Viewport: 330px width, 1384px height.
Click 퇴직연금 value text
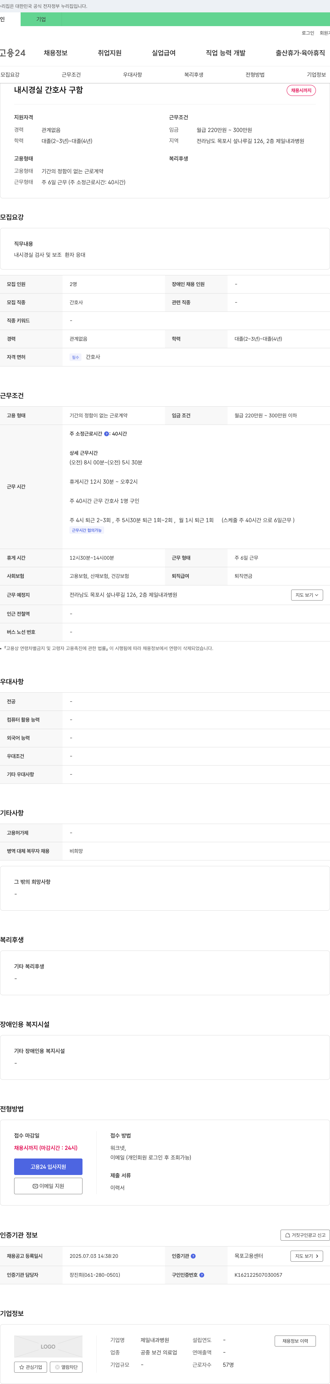click(x=243, y=576)
